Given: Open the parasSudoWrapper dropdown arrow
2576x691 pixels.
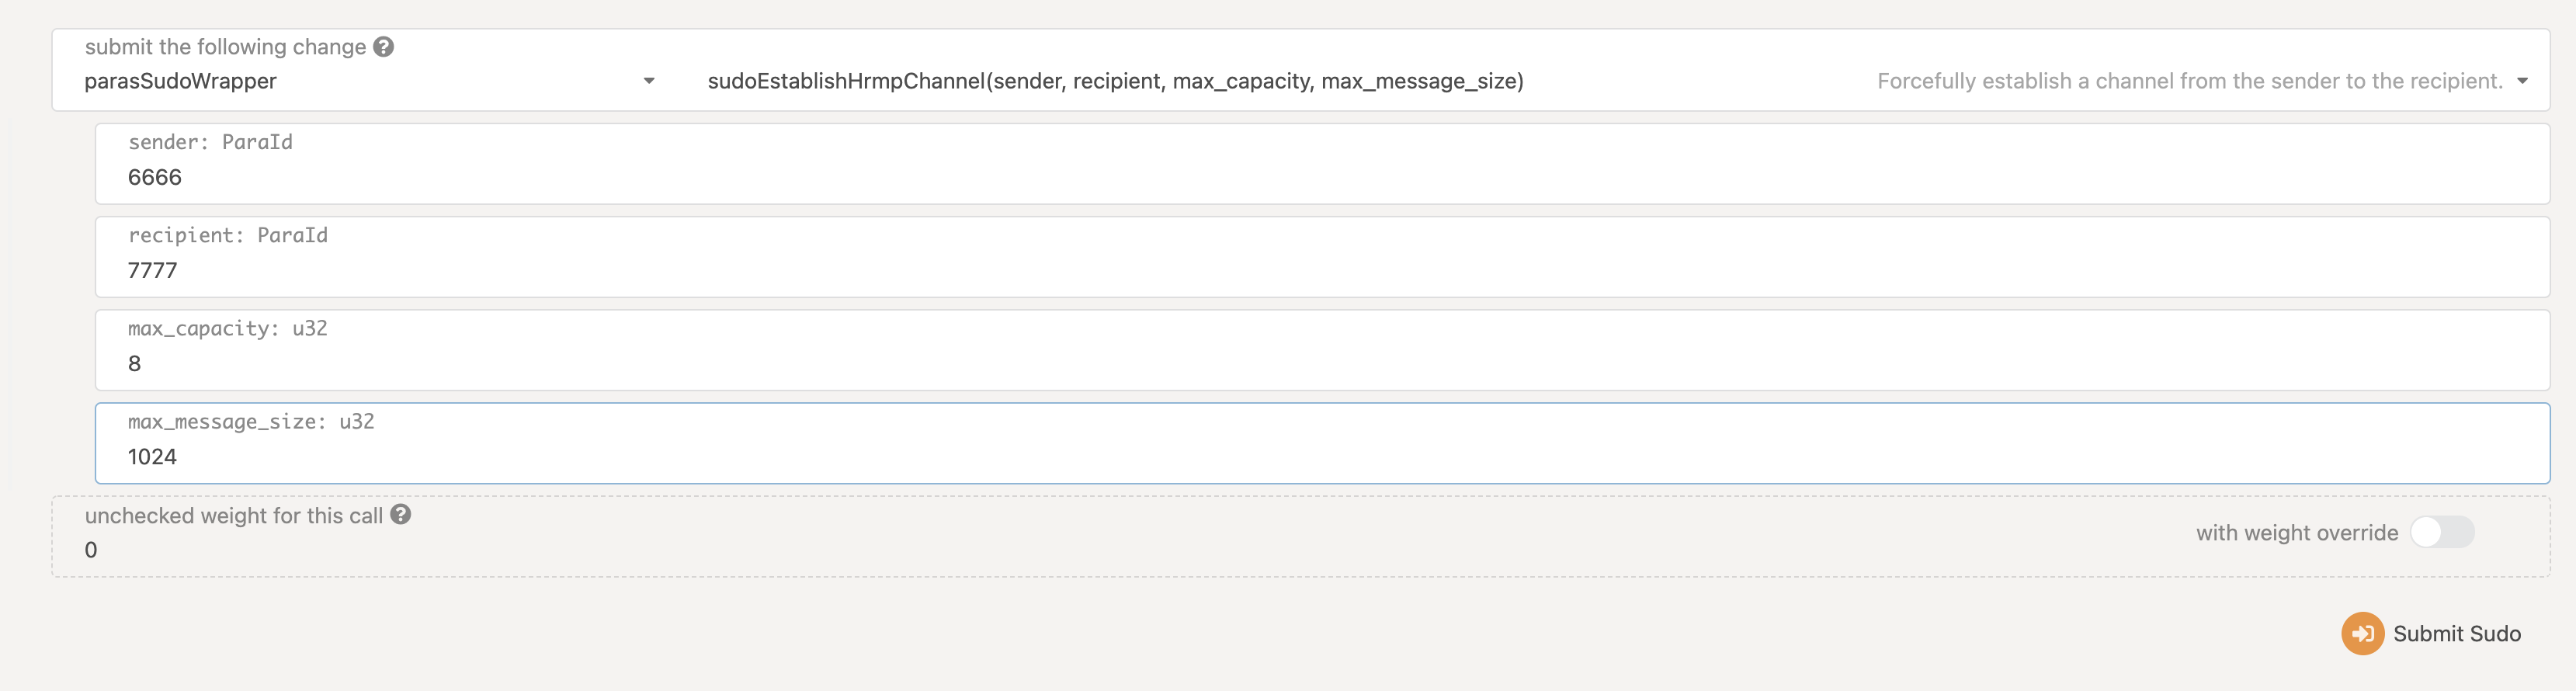Looking at the screenshot, I should 649,81.
